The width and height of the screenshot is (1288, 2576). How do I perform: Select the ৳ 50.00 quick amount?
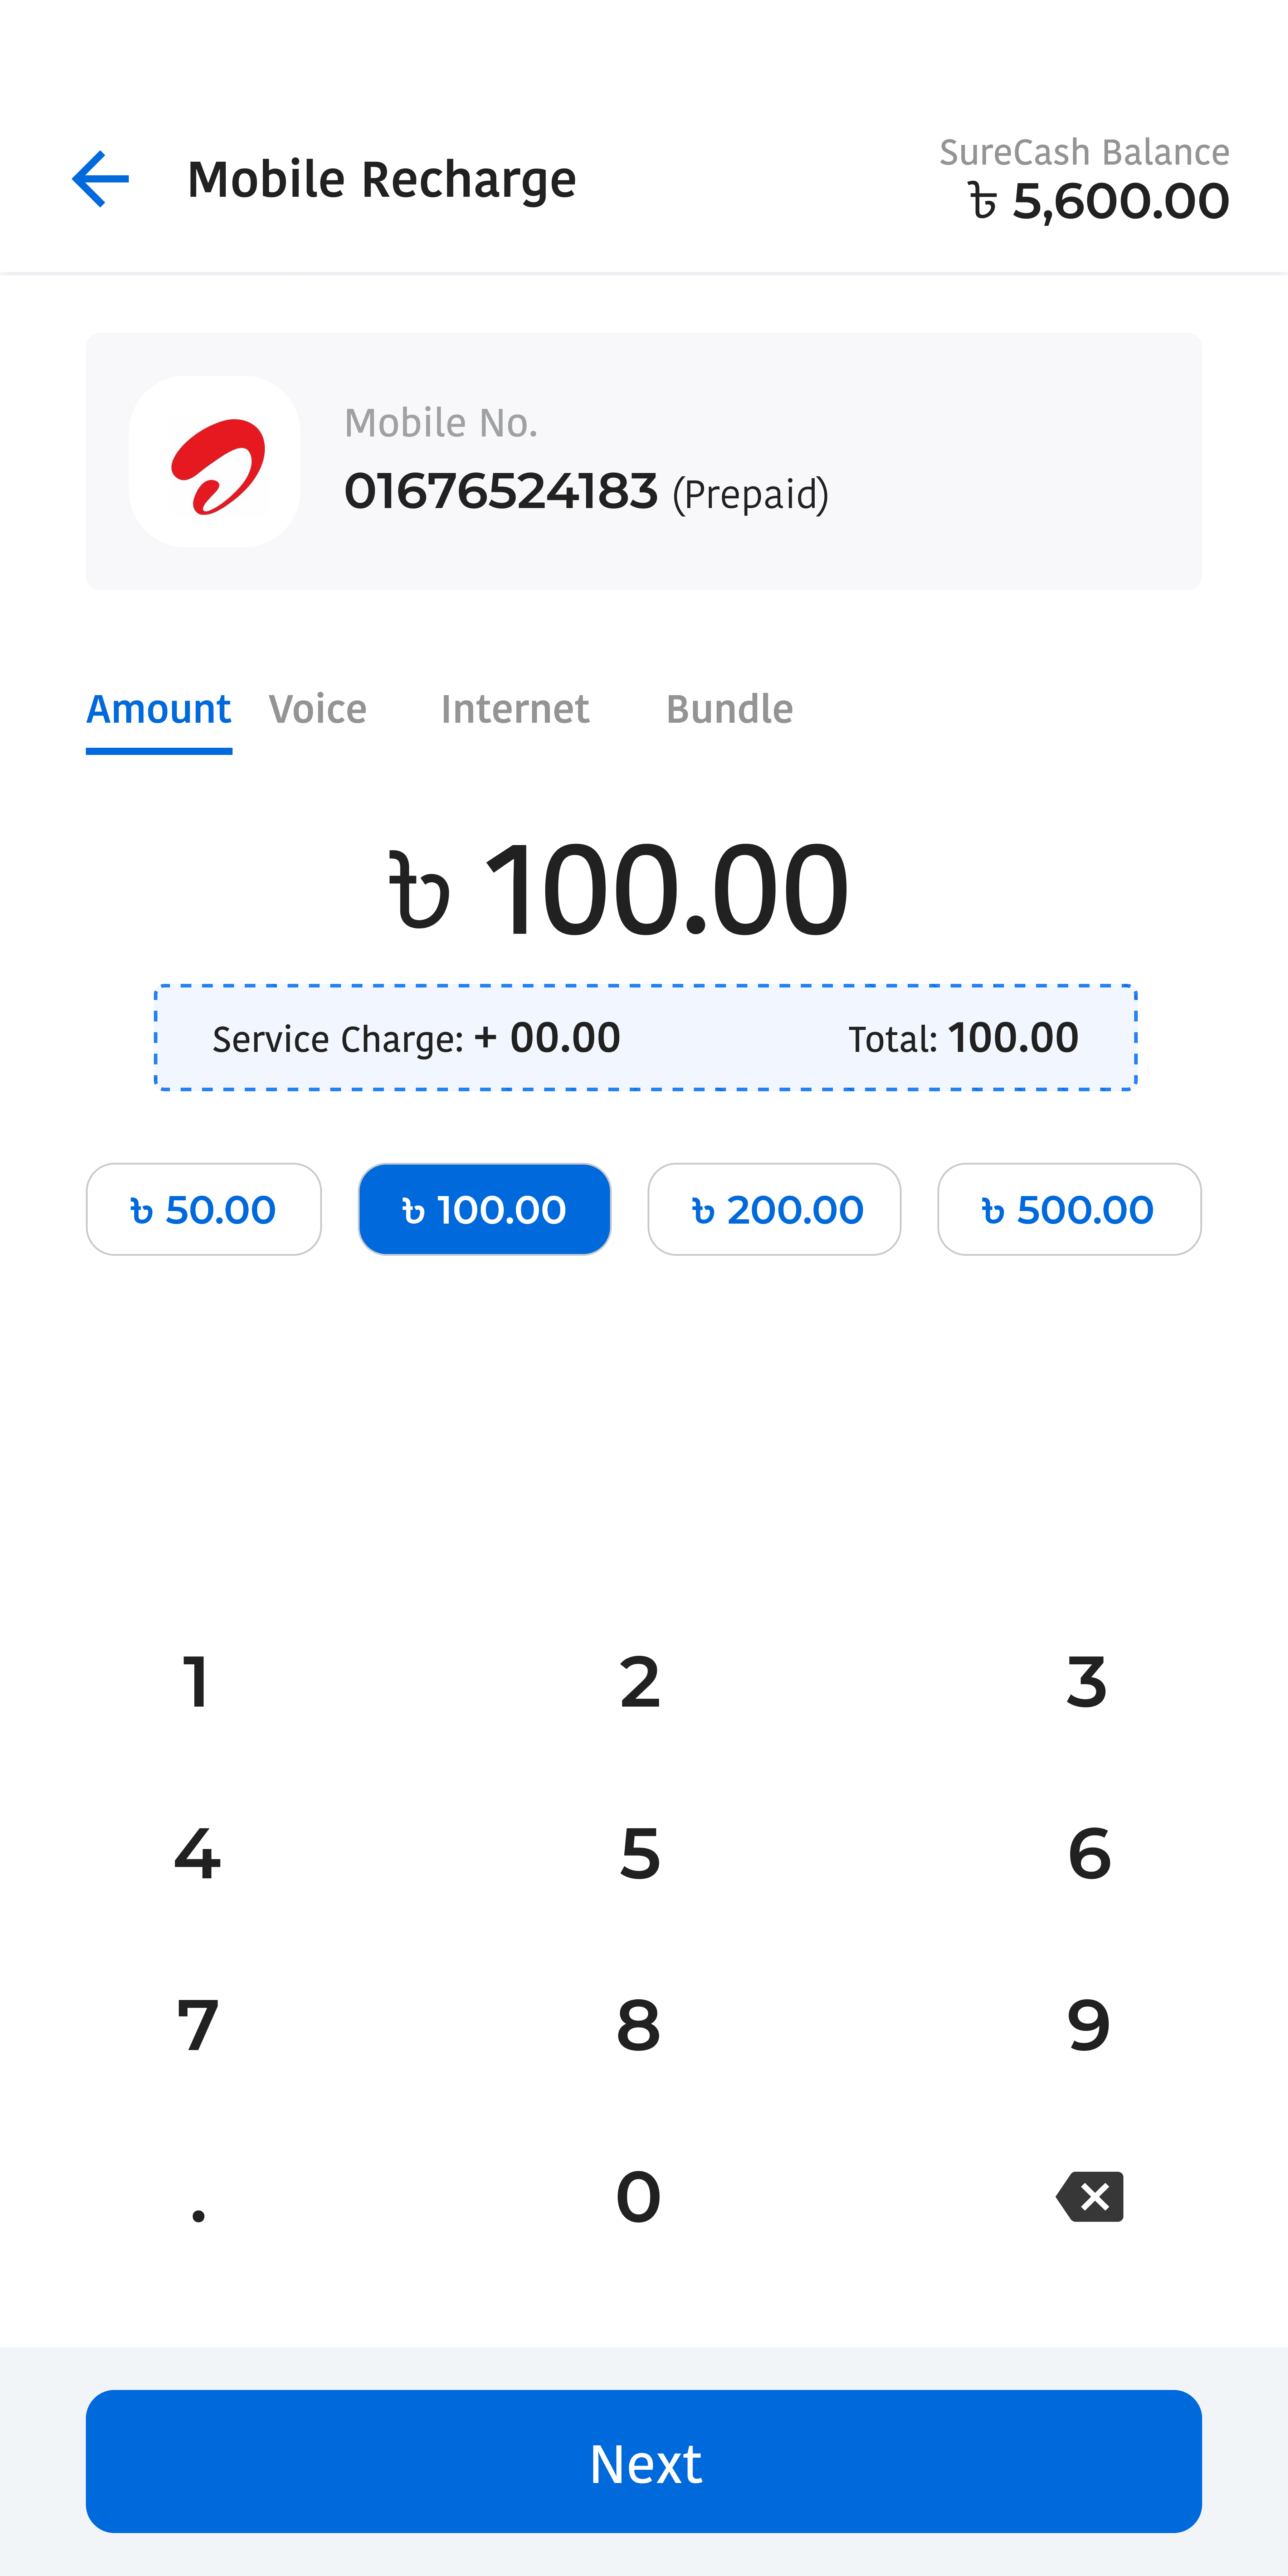coord(204,1209)
